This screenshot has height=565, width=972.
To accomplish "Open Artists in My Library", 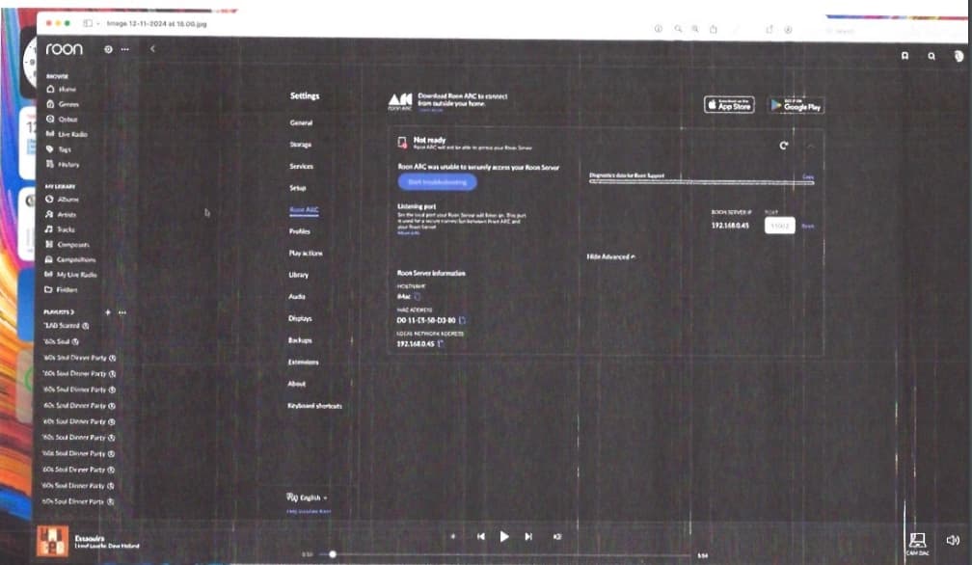I will pos(61,214).
